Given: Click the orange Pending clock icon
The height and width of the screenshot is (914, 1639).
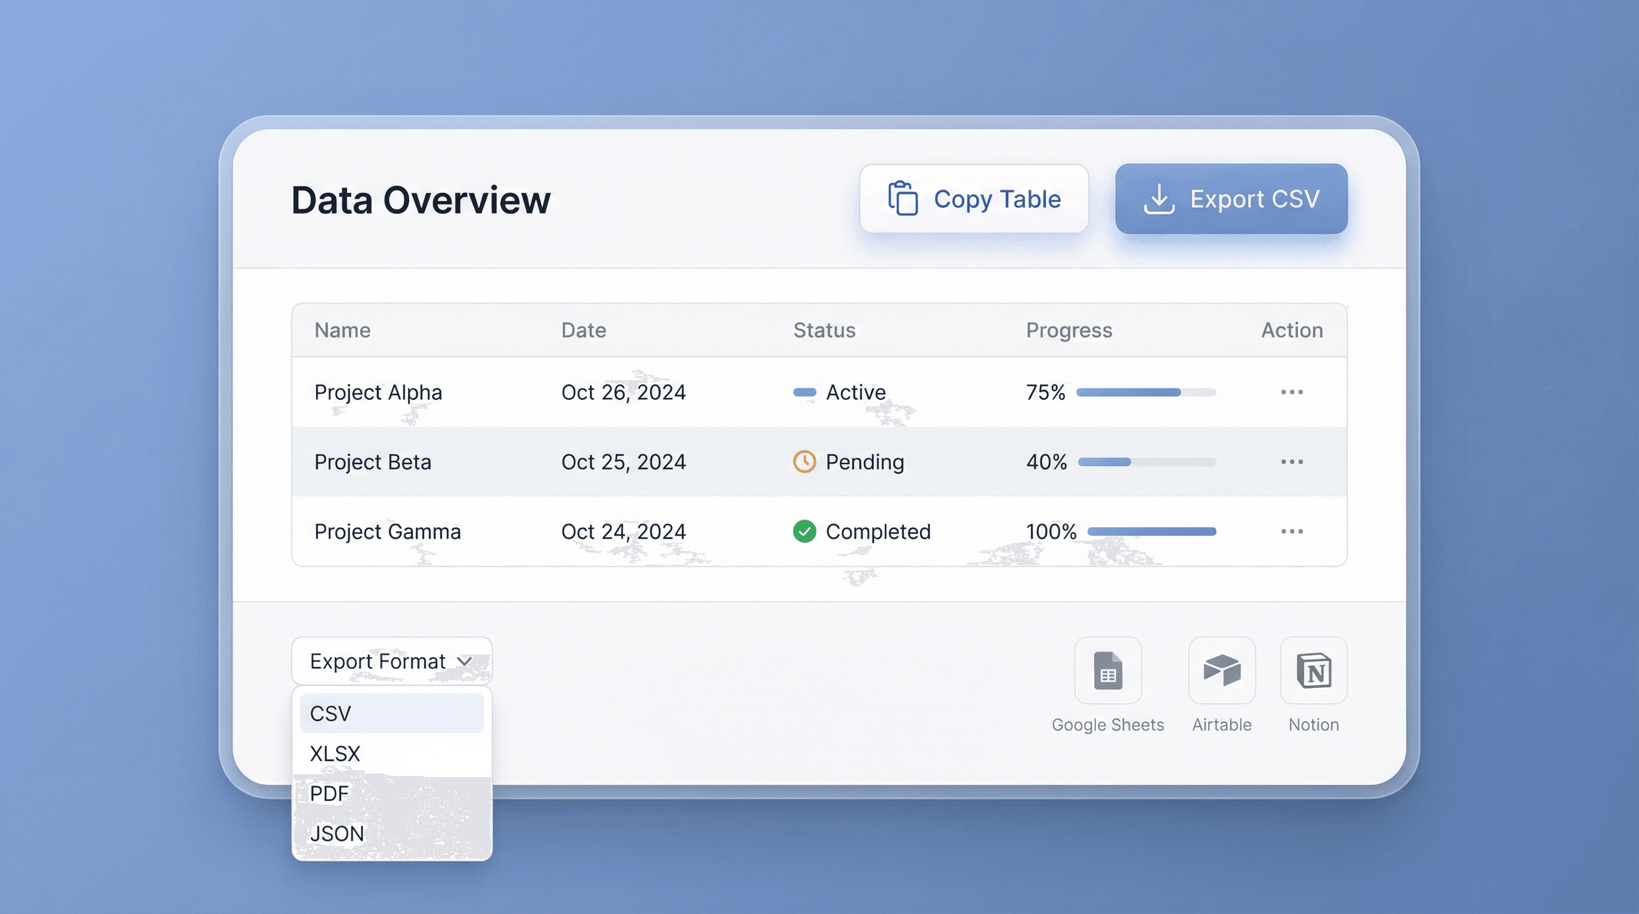Looking at the screenshot, I should pyautogui.click(x=804, y=462).
